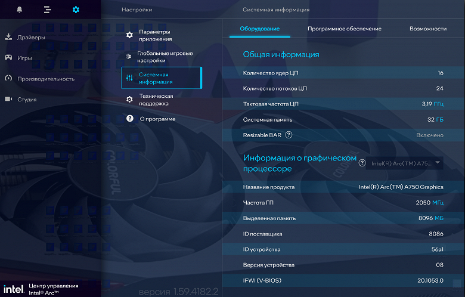Click Версия устройства label
Viewport: 465px width, 297px height.
click(269, 265)
